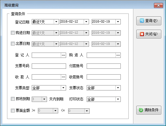Check the 票面金额 filter checkbox
The height and width of the screenshot is (126, 166).
point(13,110)
